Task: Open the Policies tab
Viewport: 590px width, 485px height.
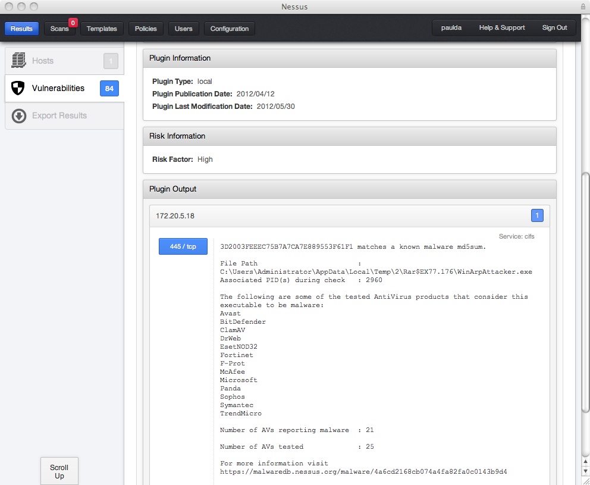Action: (146, 29)
